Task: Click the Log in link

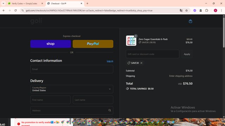Action: (x=110, y=61)
